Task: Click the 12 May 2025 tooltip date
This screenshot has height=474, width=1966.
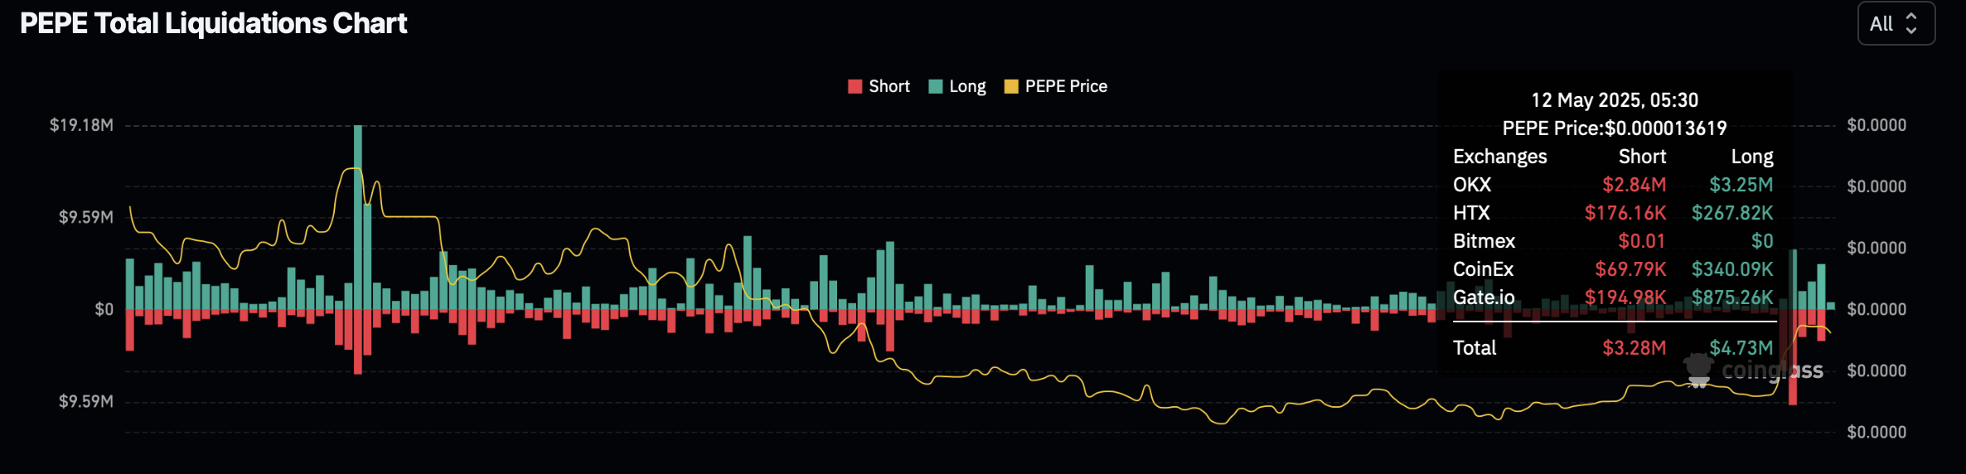Action: click(1614, 100)
